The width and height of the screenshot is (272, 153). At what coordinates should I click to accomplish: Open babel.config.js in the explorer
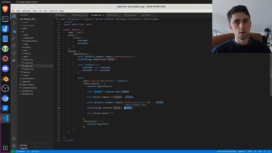click(28, 85)
